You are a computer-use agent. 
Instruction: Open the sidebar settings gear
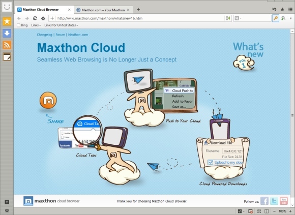tap(7, 210)
